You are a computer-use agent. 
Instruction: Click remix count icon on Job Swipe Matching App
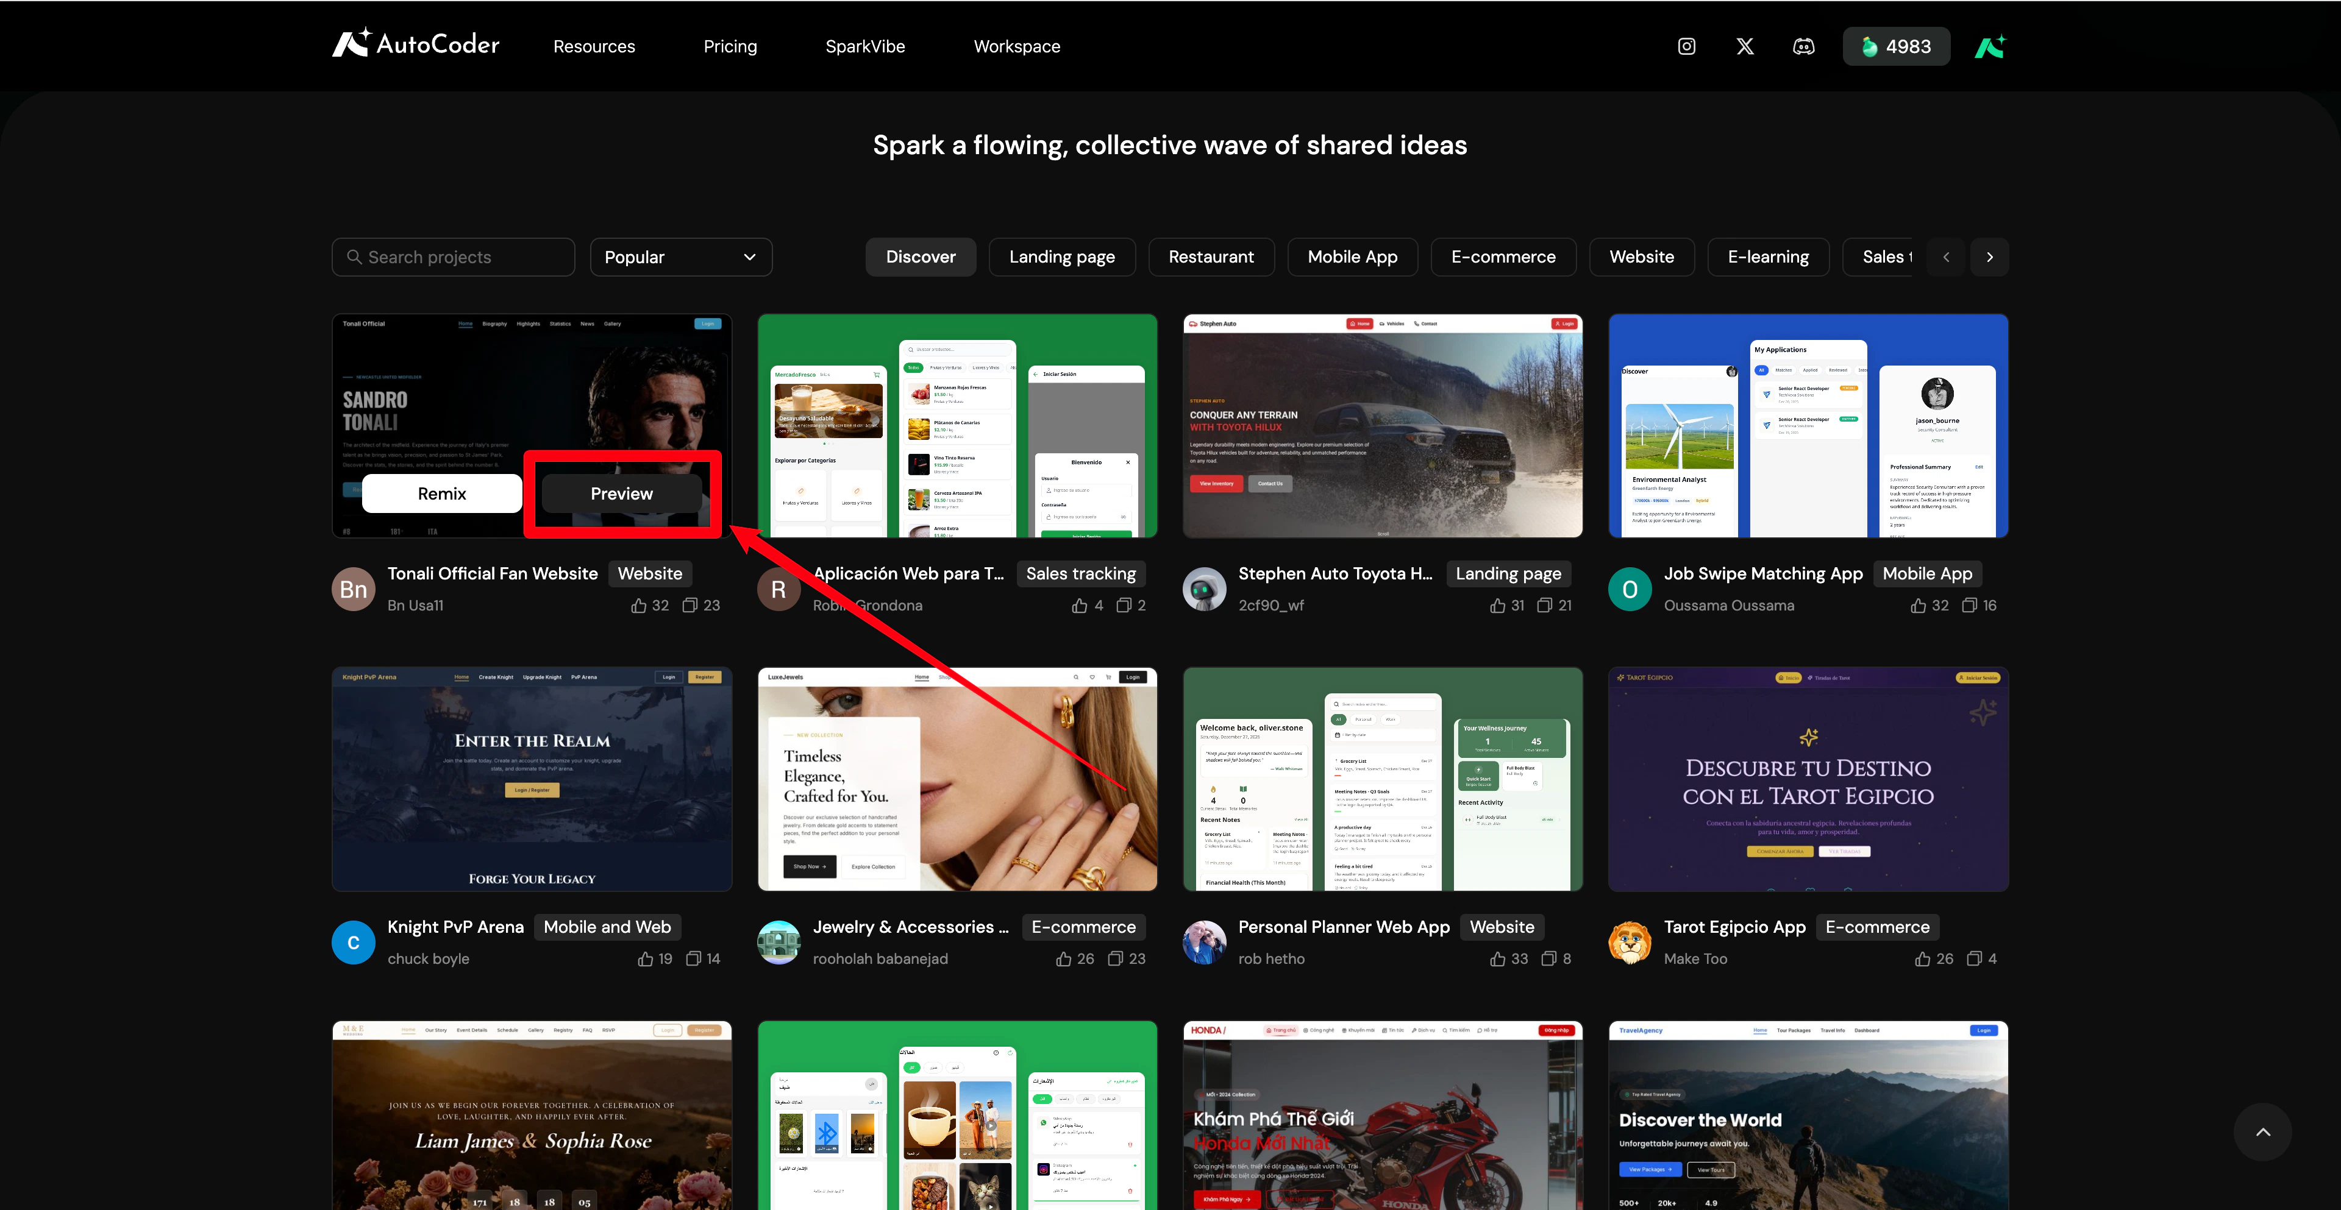click(x=1969, y=605)
